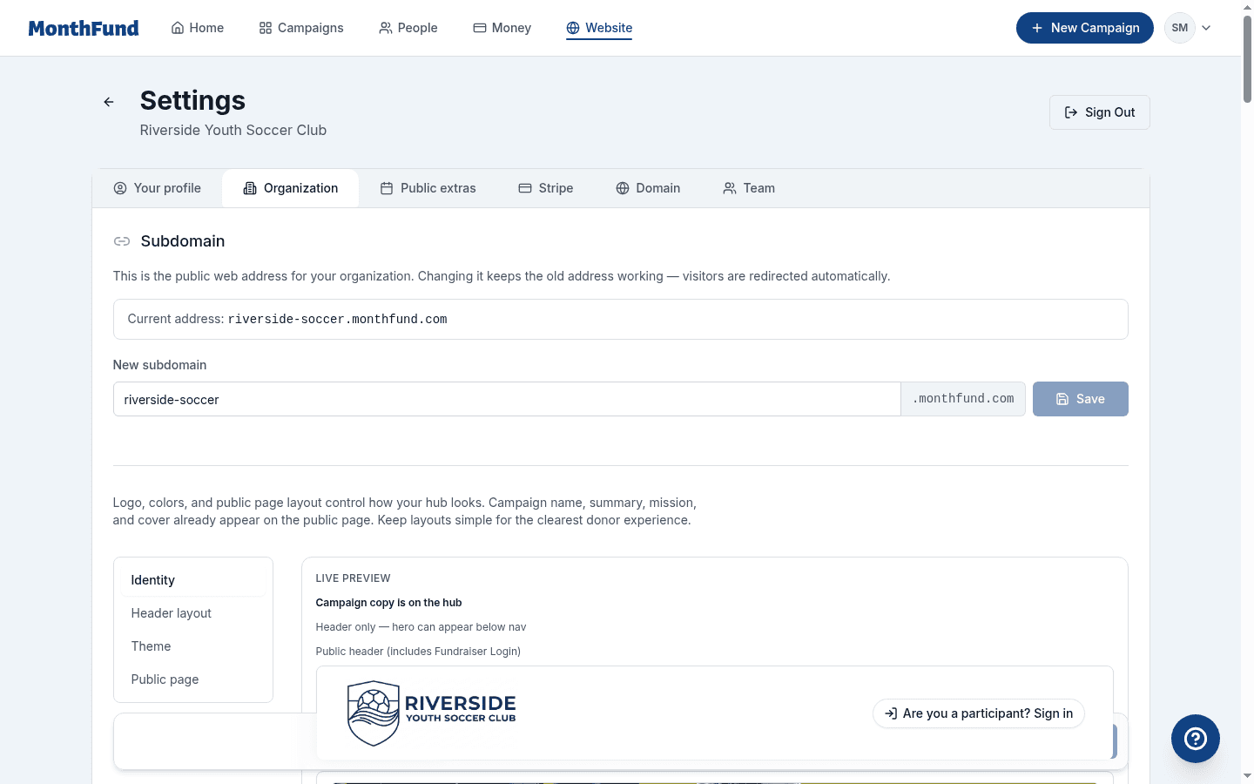Open the Money nav item

pos(502,28)
